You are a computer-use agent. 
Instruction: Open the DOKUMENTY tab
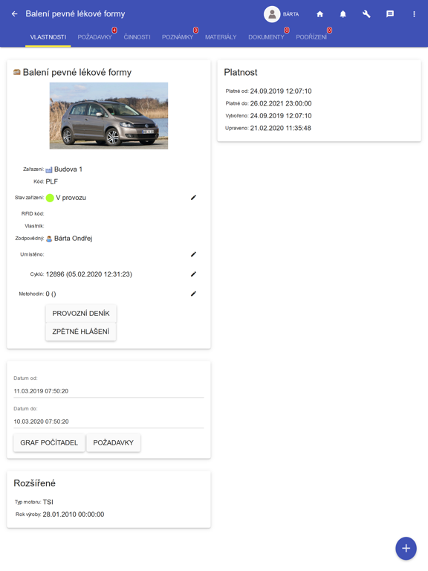pos(267,37)
